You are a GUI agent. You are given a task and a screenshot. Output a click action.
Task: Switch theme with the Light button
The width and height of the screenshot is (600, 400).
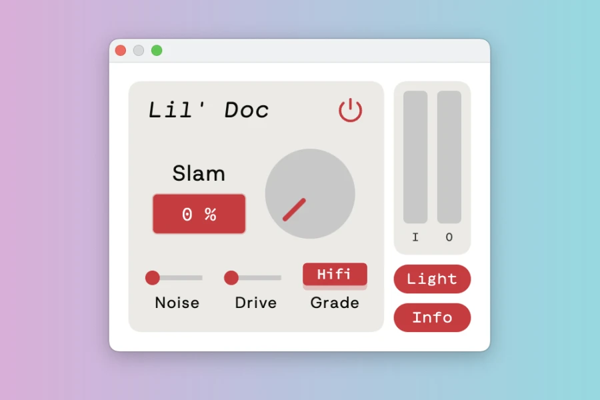432,279
